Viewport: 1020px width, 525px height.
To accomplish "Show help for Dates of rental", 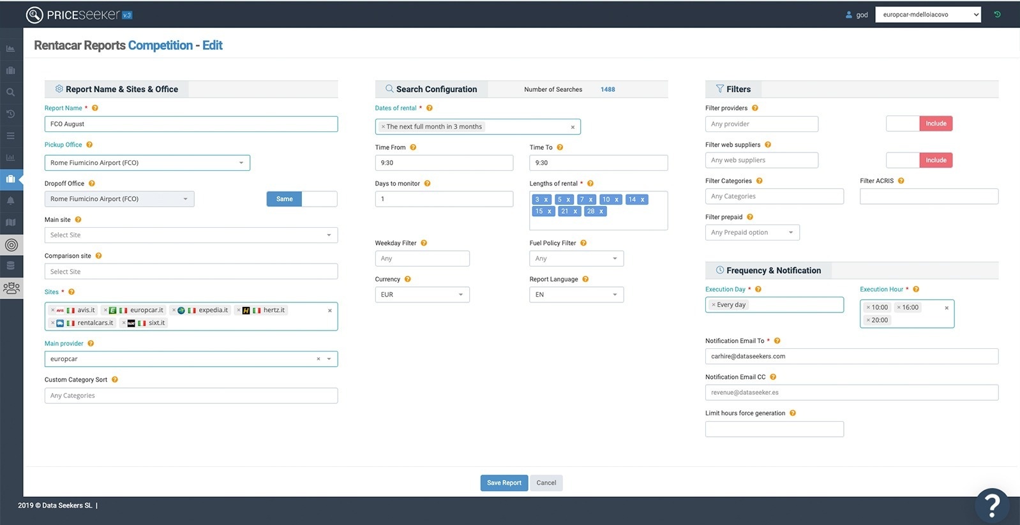I will point(430,108).
